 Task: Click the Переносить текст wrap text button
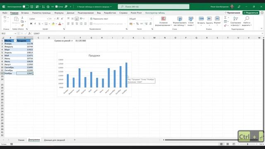click(99, 19)
